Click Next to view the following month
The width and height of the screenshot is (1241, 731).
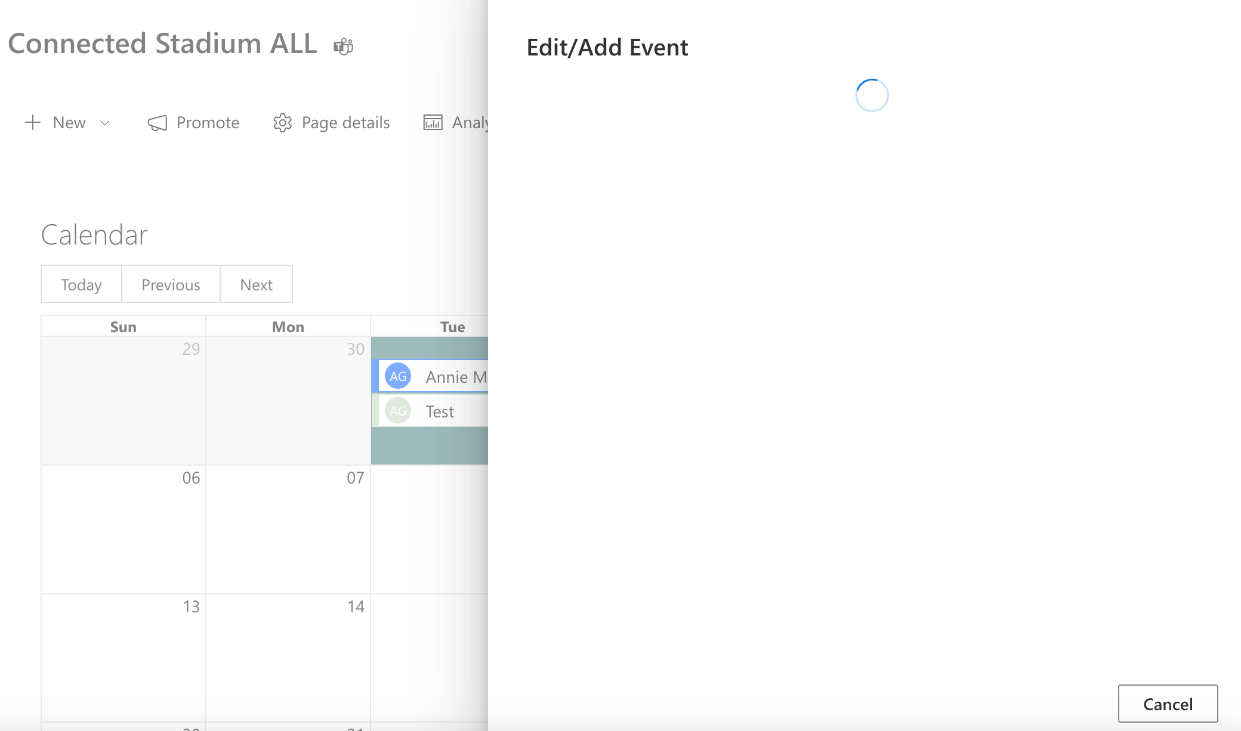coord(256,284)
